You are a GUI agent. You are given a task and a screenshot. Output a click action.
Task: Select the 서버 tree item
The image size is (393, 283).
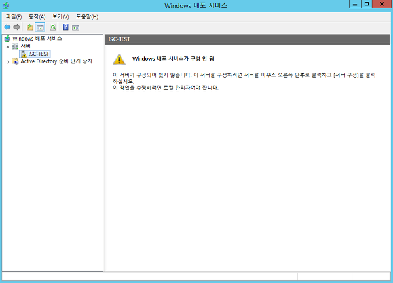pyautogui.click(x=26, y=46)
